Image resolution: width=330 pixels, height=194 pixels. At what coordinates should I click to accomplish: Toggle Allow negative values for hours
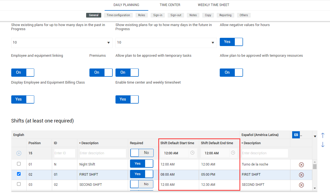tap(231, 42)
